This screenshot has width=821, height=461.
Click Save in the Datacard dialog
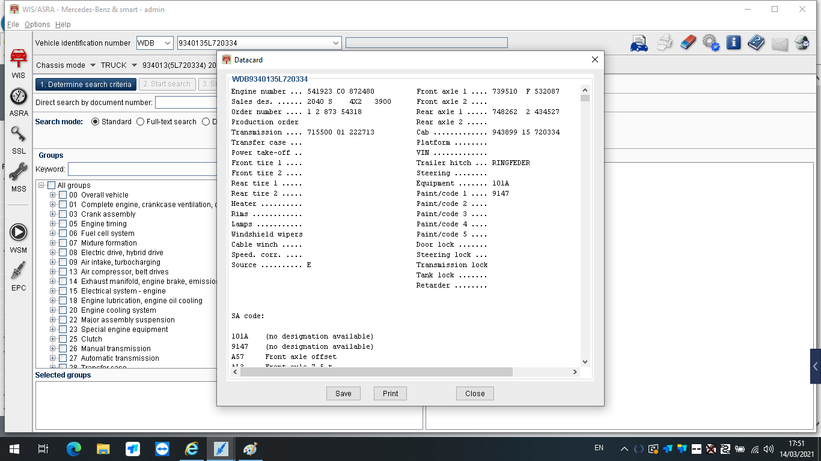point(343,394)
